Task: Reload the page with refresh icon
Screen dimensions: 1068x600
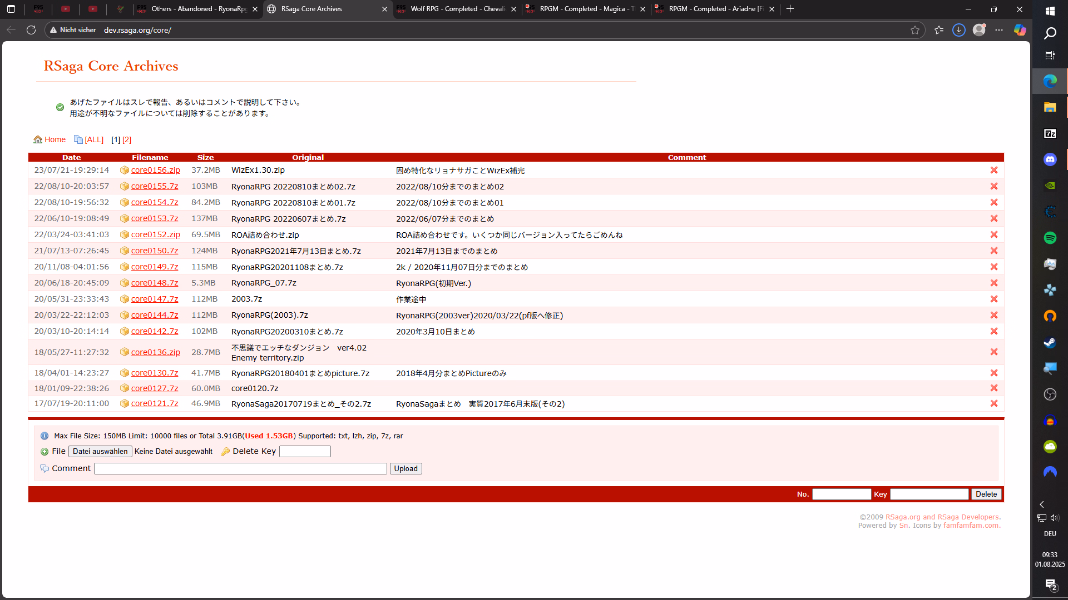Action: tap(31, 30)
